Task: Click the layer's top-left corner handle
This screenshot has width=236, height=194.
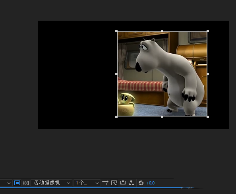Action: coord(116,31)
